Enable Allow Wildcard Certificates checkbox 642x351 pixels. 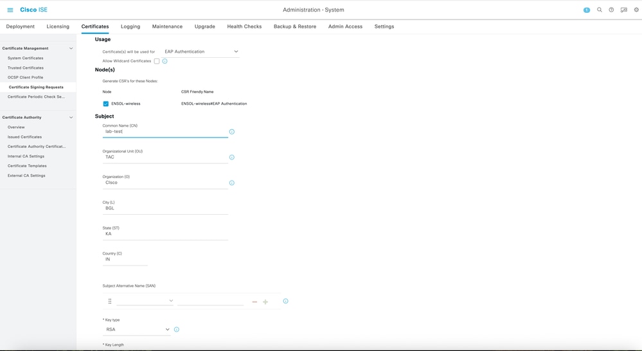157,61
